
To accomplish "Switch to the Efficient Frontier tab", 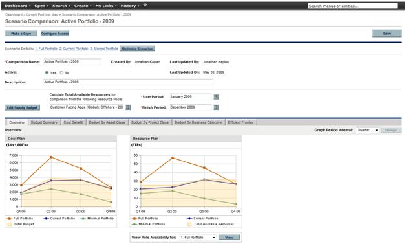I will point(240,122).
